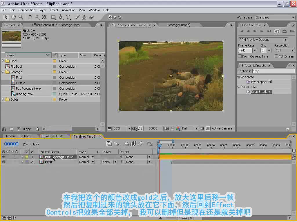This screenshot has width=297, height=222.
Task: Expand the Final folder
Action: [x=3, y=61]
